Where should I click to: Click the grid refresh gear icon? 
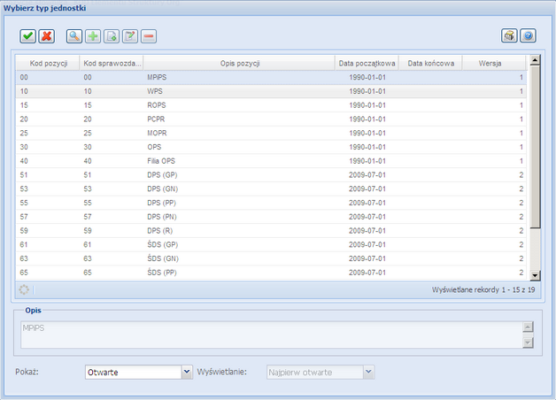point(24,289)
